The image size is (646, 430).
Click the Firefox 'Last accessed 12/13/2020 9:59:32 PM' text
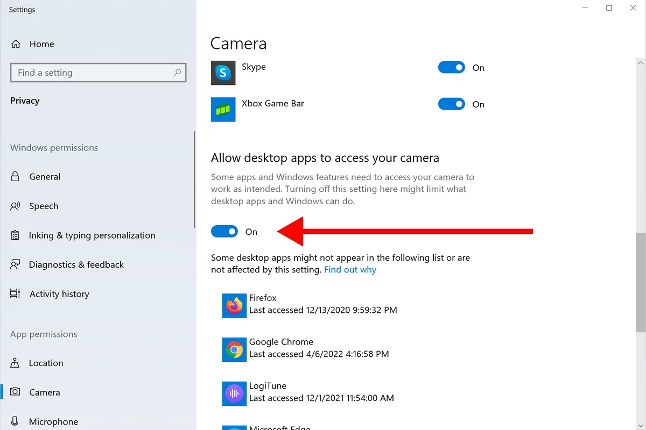coord(323,310)
